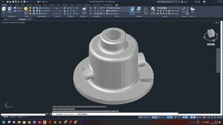Viewport: 223px width, 125px height.
Task: Click the layer color swatch in layer dropdown
Action: pos(164,8)
